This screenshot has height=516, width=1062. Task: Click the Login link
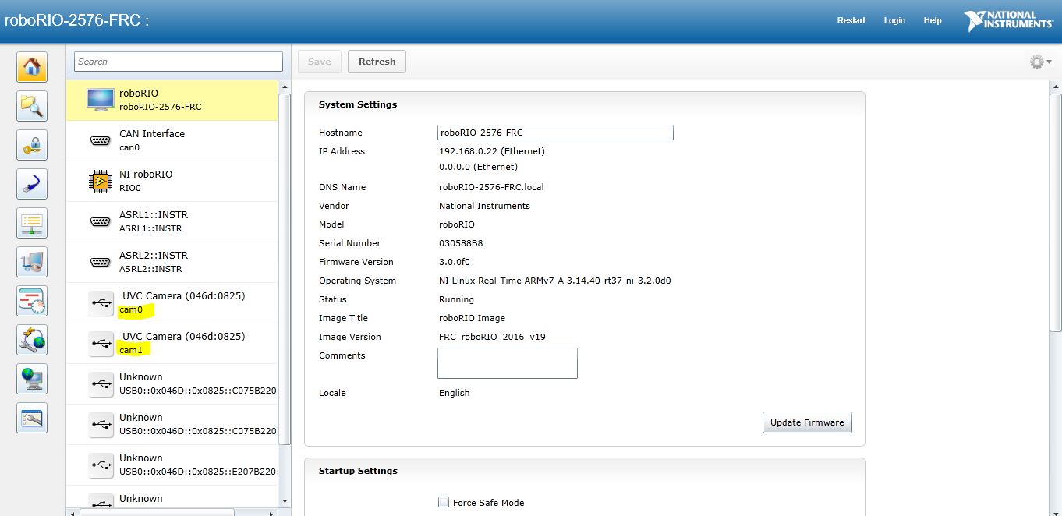point(894,20)
